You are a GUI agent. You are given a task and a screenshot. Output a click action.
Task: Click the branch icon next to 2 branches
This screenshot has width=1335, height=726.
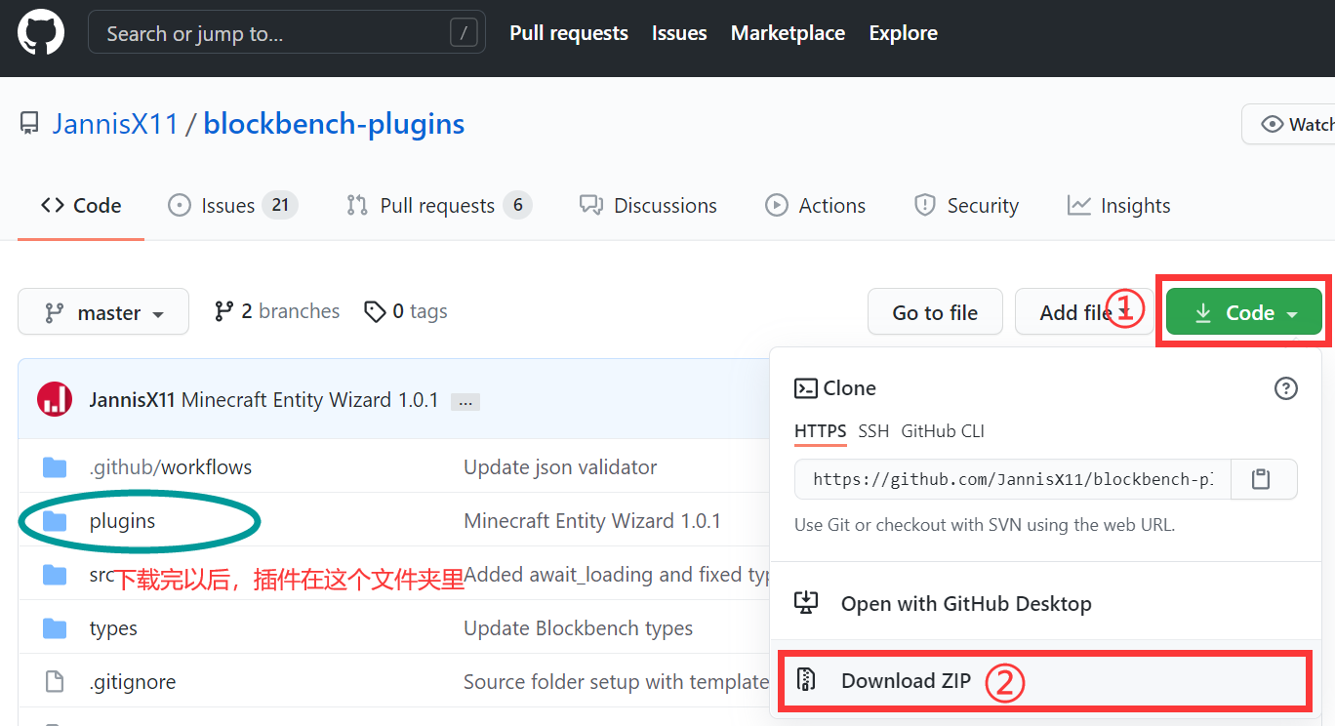click(224, 311)
